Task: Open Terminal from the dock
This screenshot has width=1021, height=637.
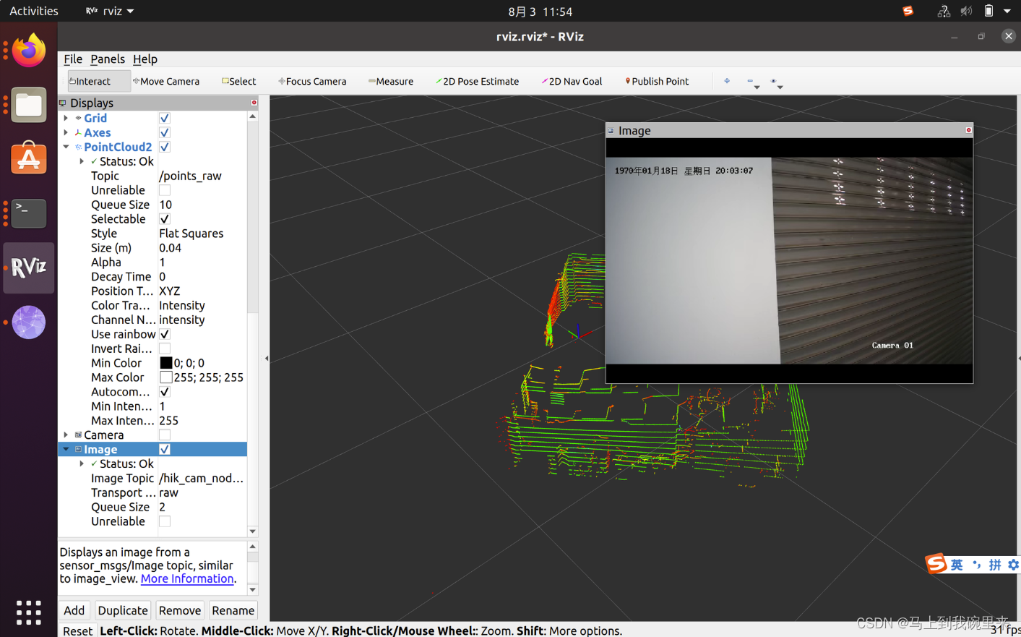Action: pos(29,213)
